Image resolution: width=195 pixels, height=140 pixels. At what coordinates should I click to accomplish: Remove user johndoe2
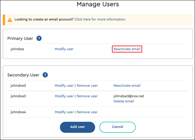(x=87, y=86)
